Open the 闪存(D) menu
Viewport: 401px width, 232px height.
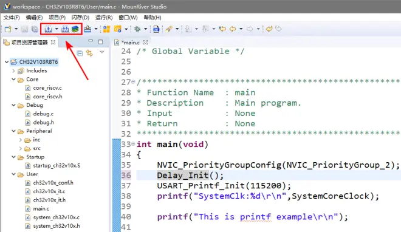point(80,18)
